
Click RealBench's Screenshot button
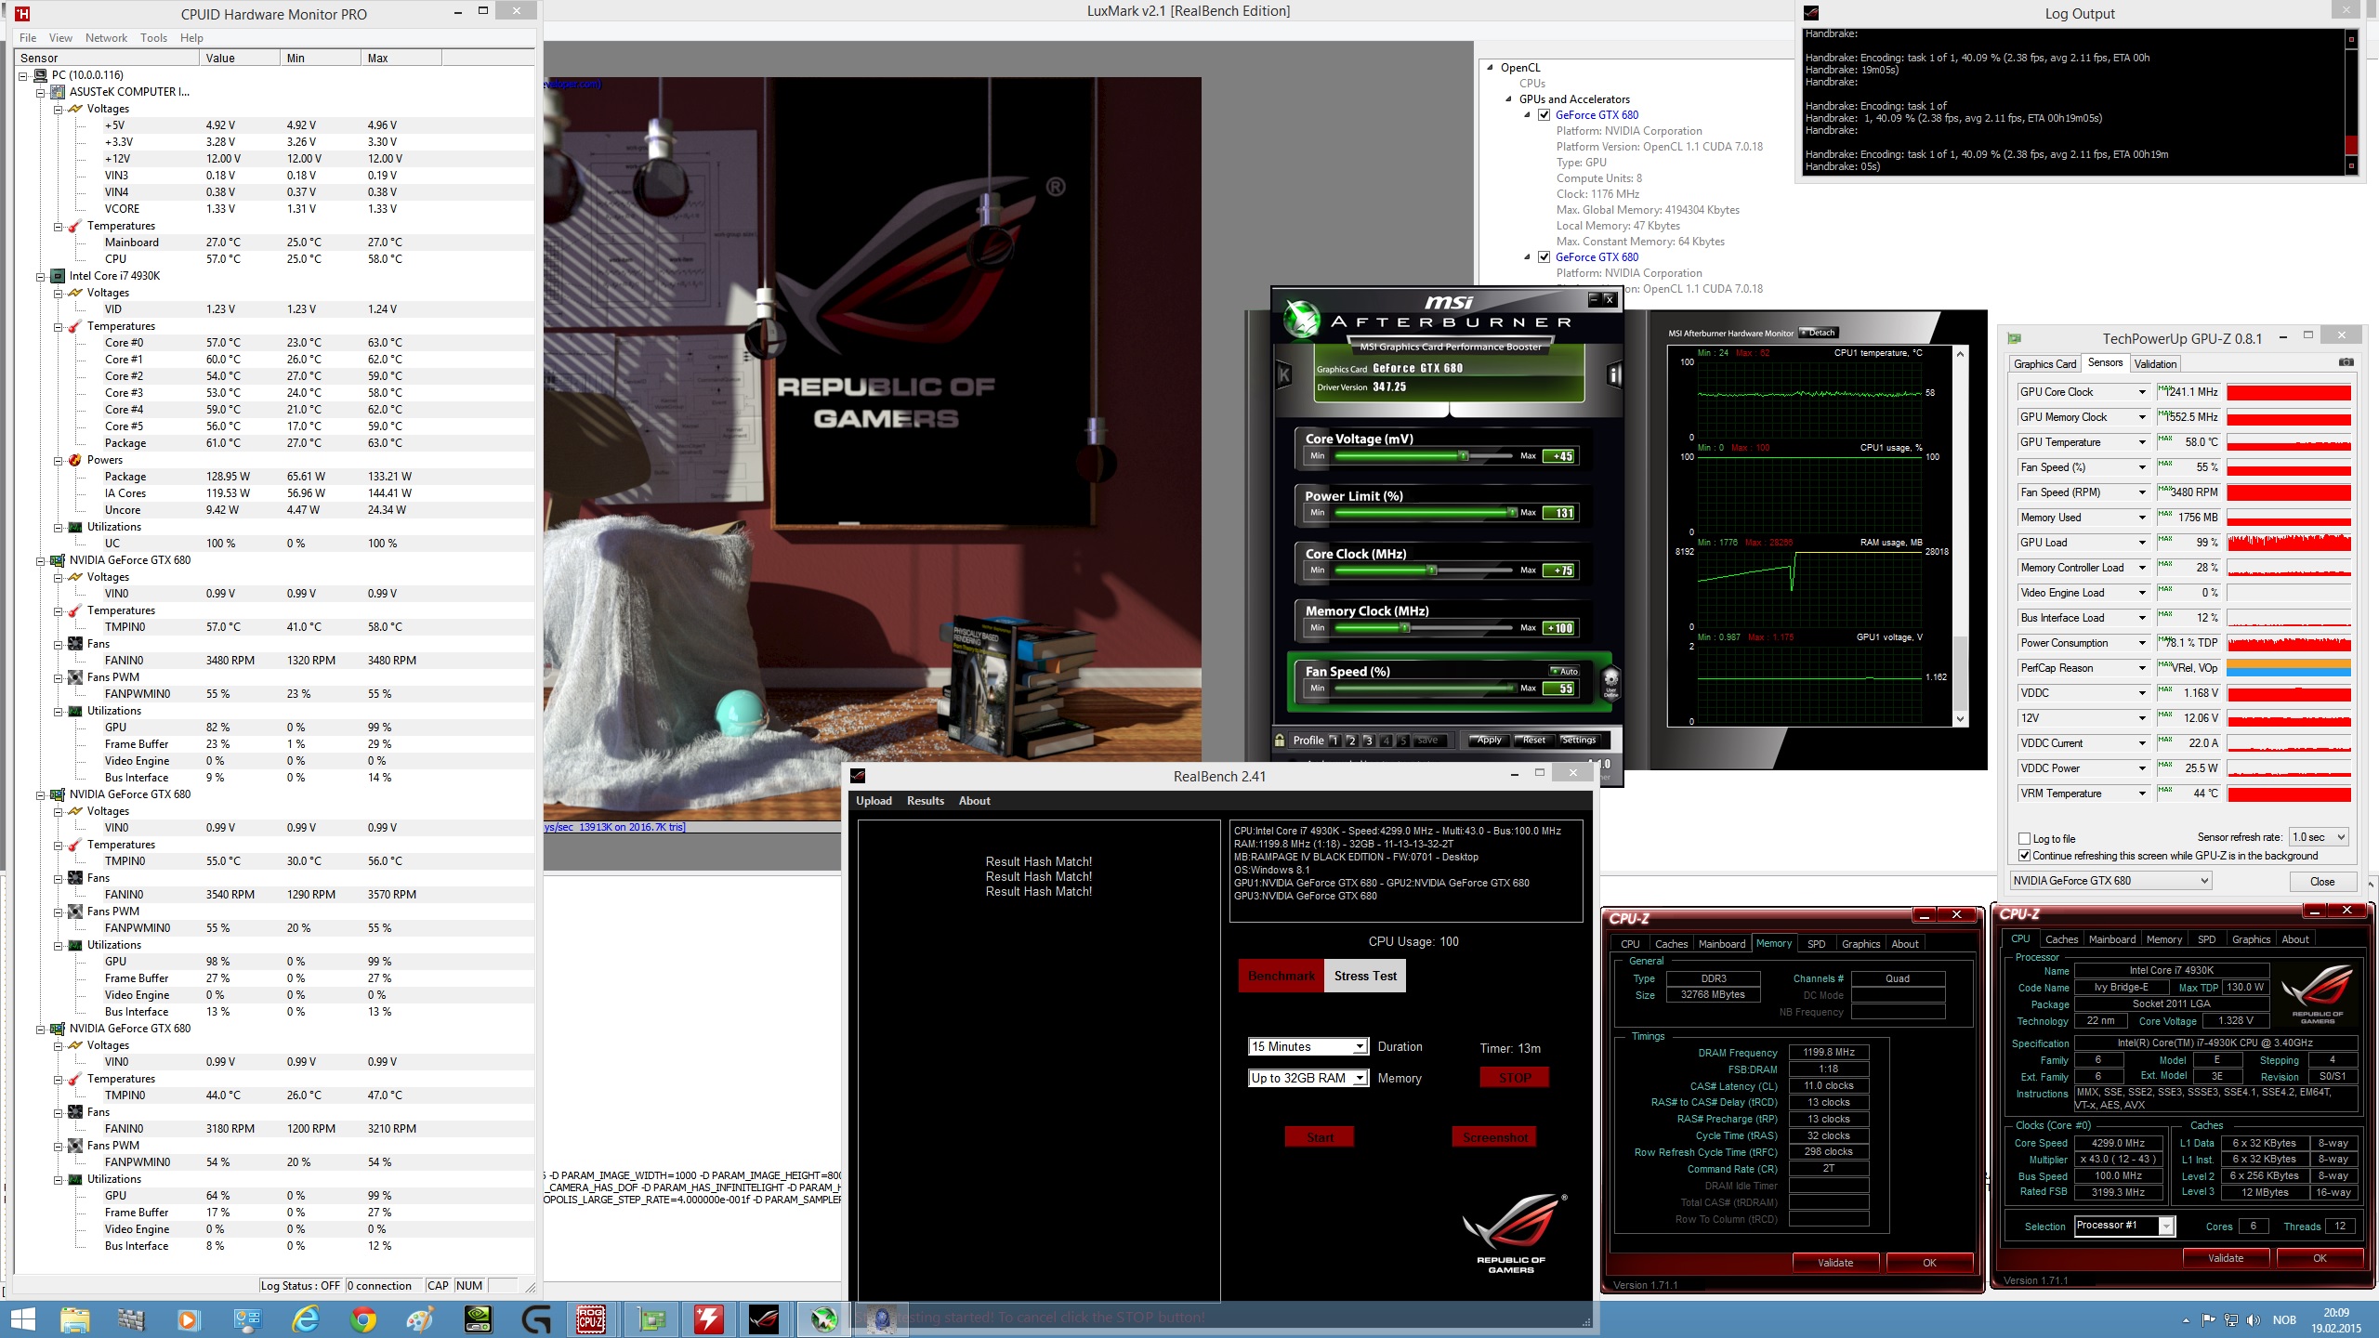pos(1494,1137)
